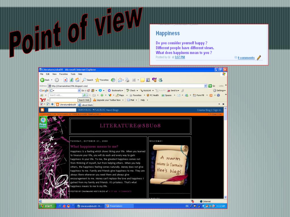
Task: Expand the Google search box dropdown
Action: pos(79,90)
